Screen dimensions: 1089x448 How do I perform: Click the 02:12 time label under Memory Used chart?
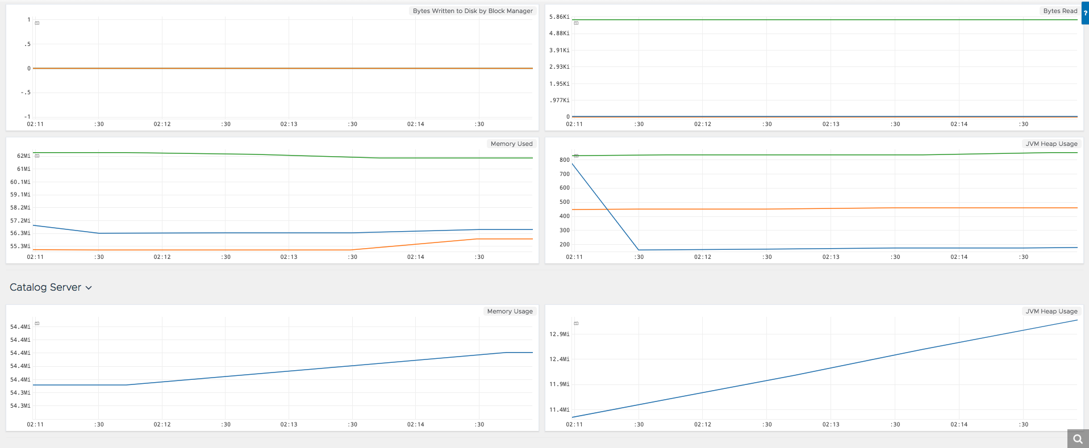tap(162, 257)
